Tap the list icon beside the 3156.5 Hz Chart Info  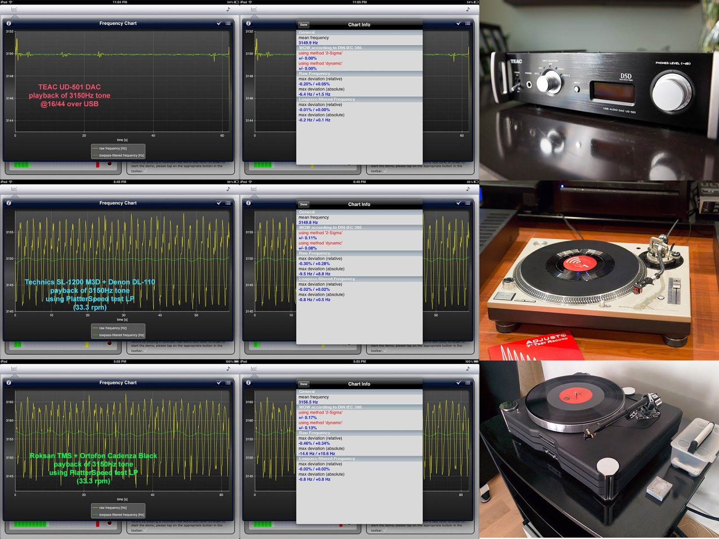pyautogui.click(x=468, y=383)
